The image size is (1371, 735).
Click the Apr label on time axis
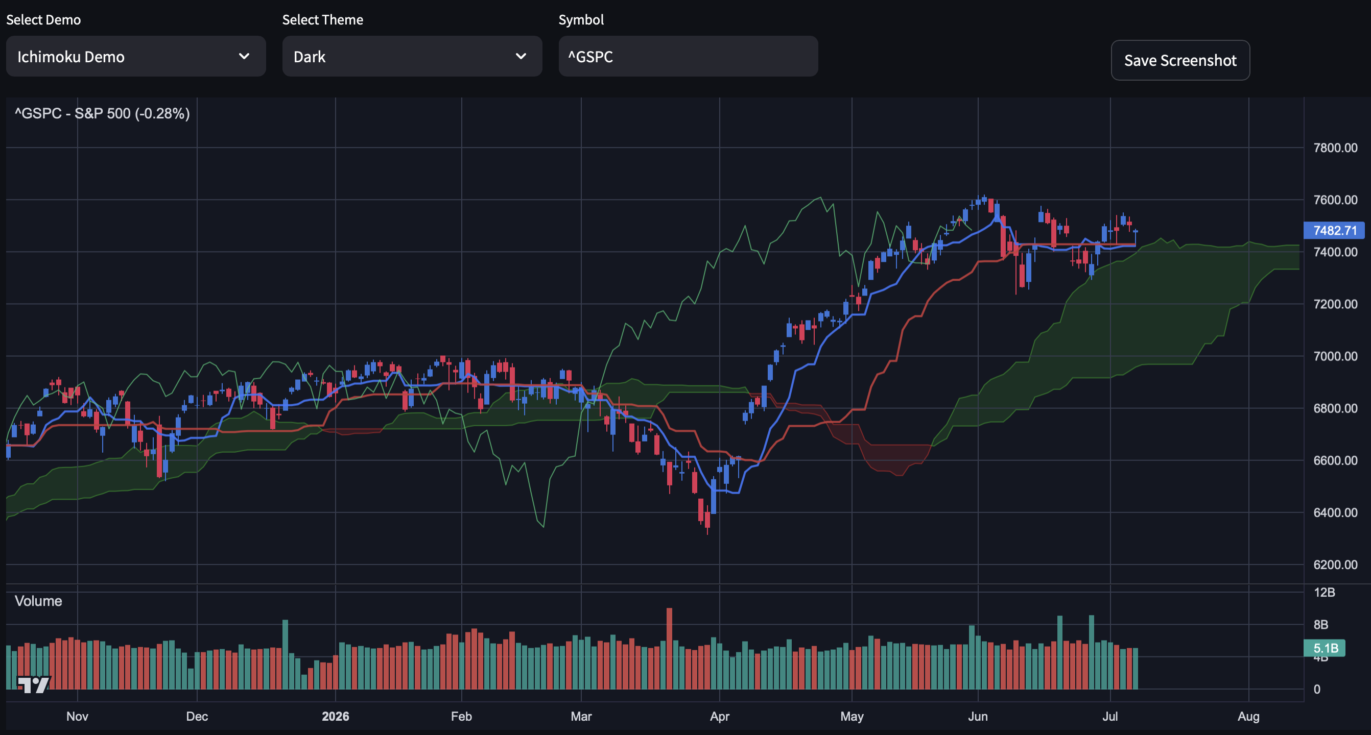(720, 716)
